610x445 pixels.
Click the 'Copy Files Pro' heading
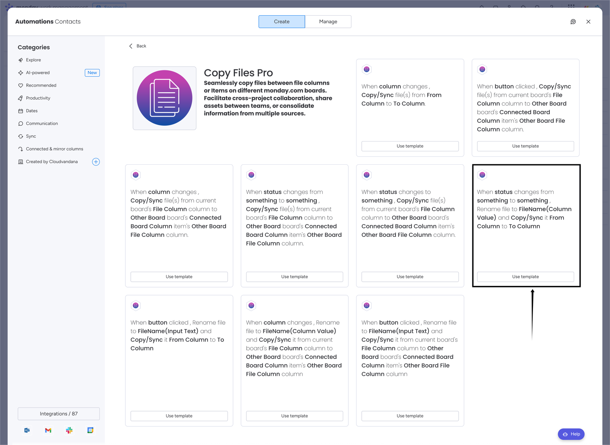tap(238, 73)
